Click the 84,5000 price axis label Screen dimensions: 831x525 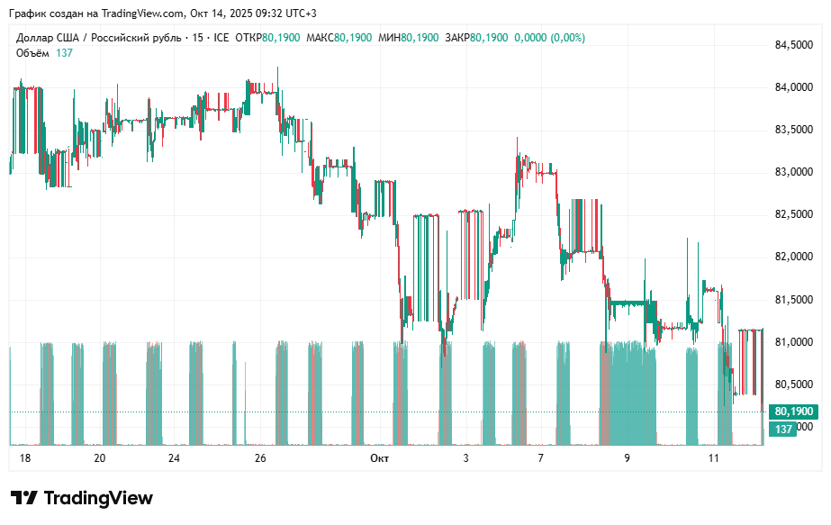click(793, 45)
